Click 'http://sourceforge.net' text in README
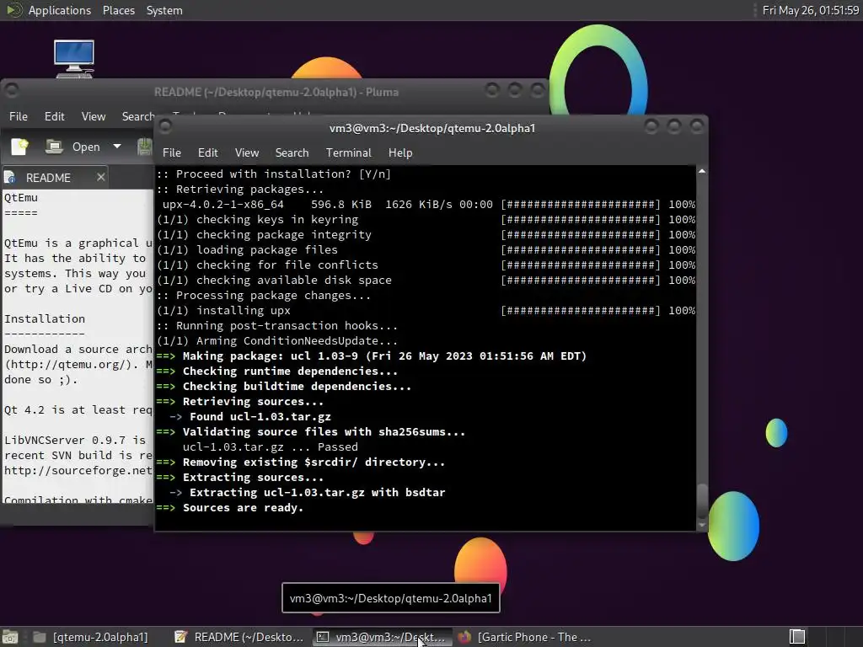 78,470
